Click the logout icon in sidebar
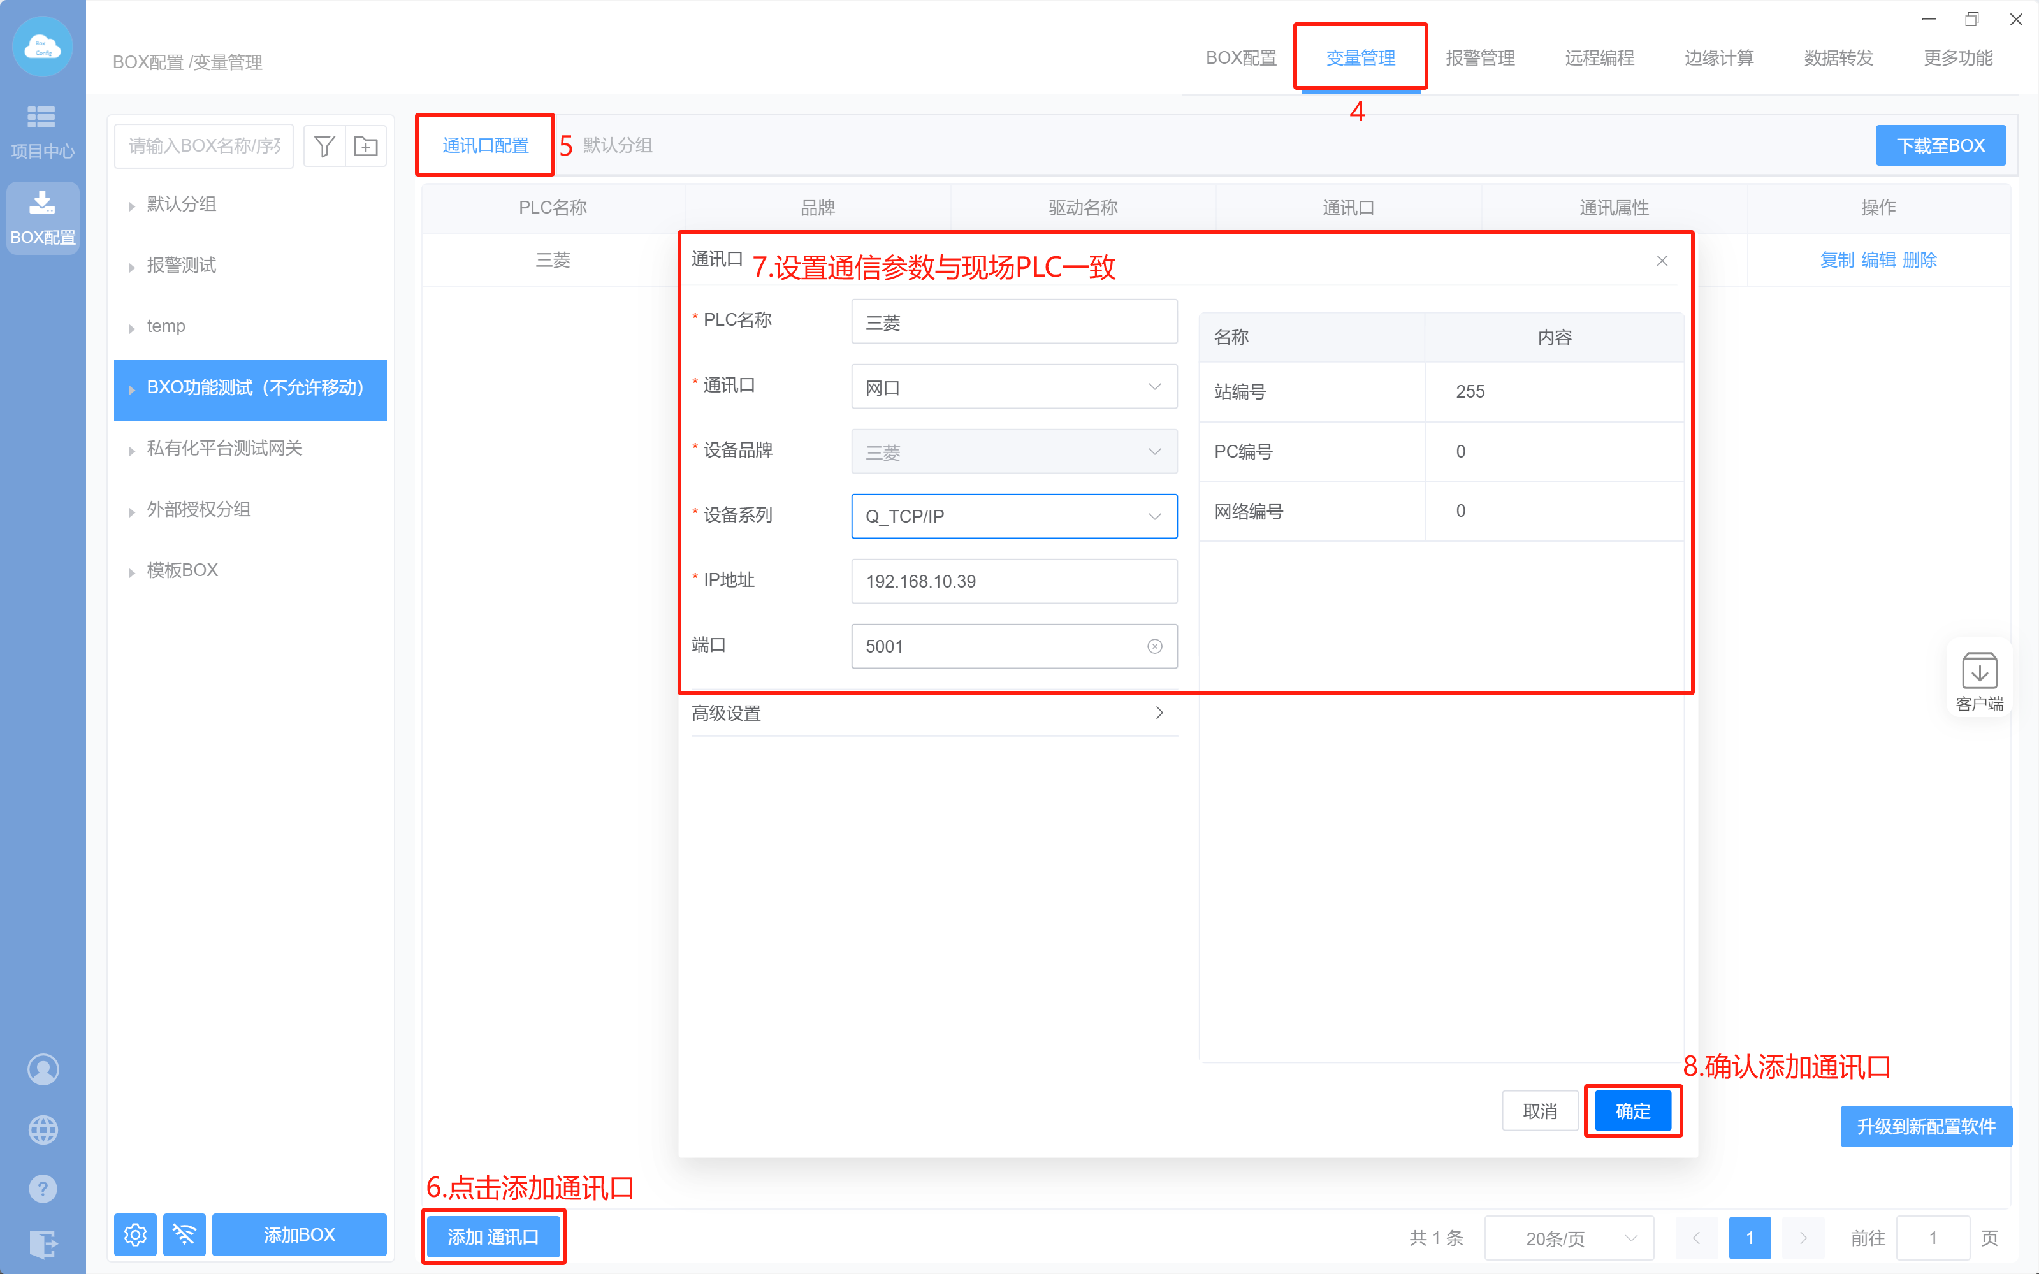Image resolution: width=2039 pixels, height=1274 pixels. [x=43, y=1243]
